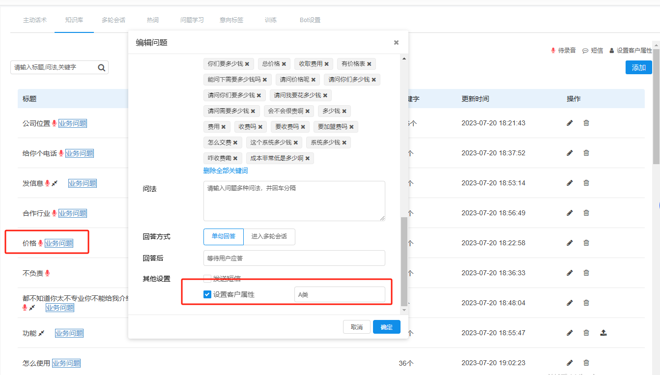Open the A类 customer attribute dropdown

tap(339, 295)
